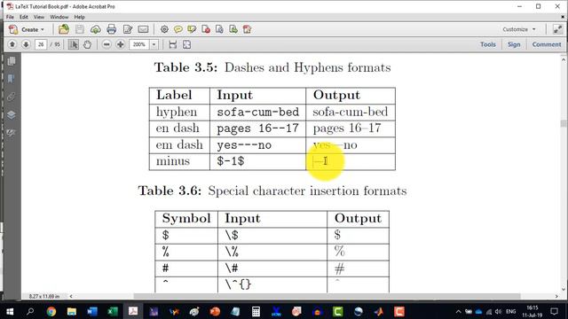Show Attachments paperclip panel in sidebar
The height and width of the screenshot is (319, 568).
pyautogui.click(x=12, y=97)
